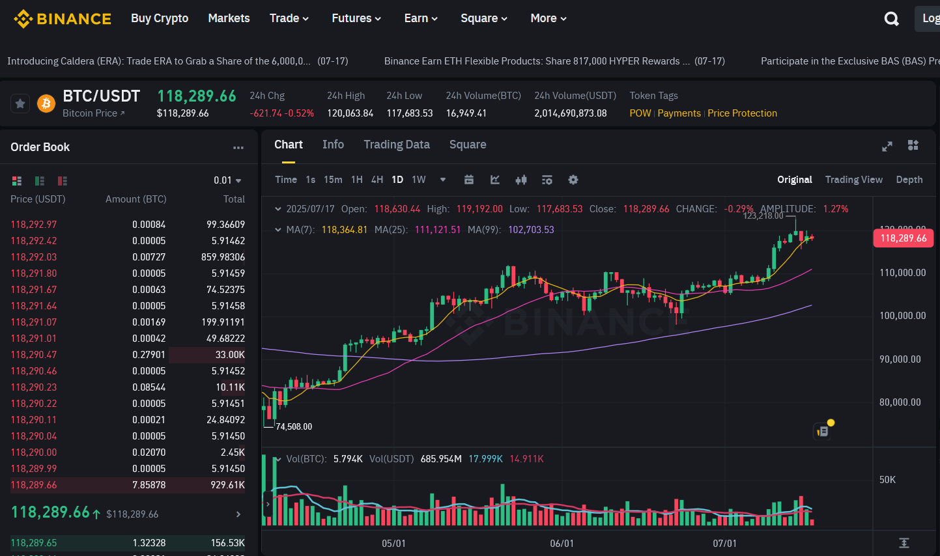Select the 1H chart interval

pyautogui.click(x=357, y=180)
